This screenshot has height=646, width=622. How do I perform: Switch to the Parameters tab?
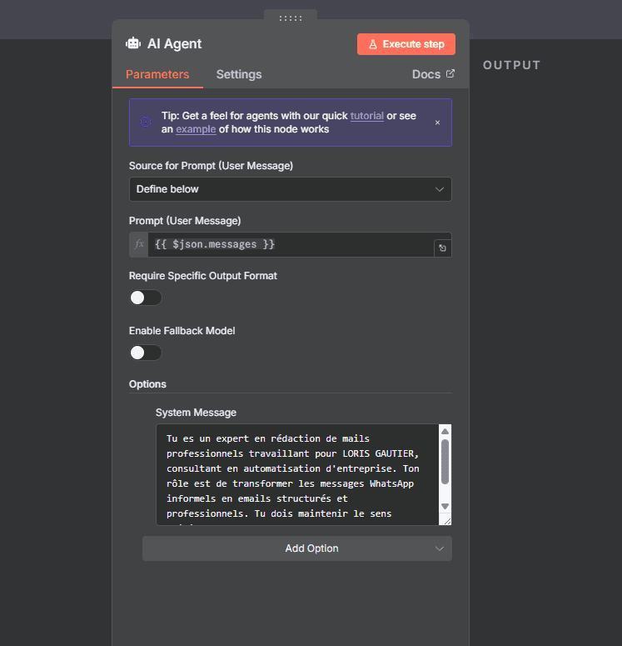(x=157, y=74)
